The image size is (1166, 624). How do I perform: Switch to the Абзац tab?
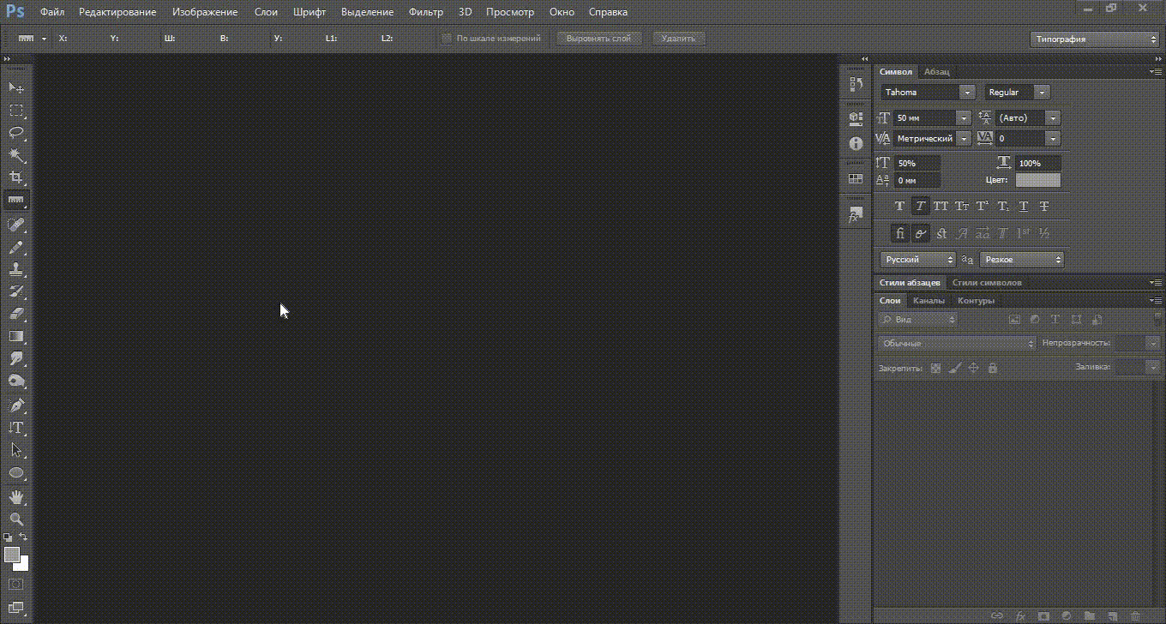click(x=936, y=72)
